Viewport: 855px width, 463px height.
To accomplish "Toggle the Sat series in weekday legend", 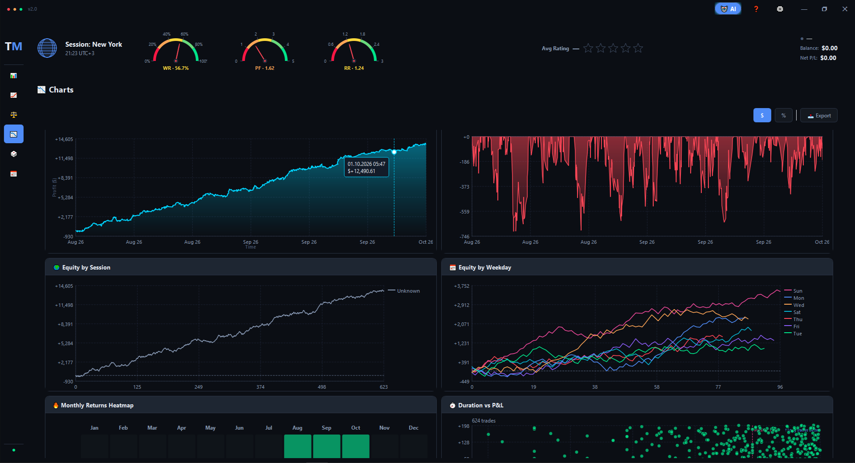I will 793,312.
